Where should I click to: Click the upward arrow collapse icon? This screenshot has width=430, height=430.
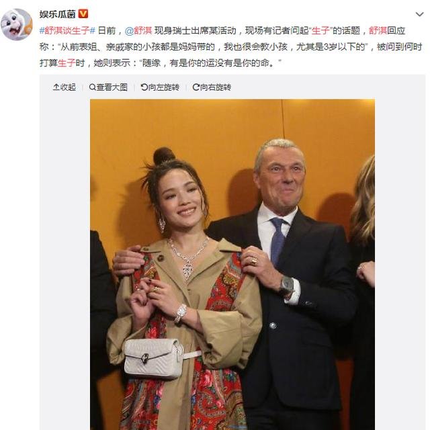pos(56,87)
